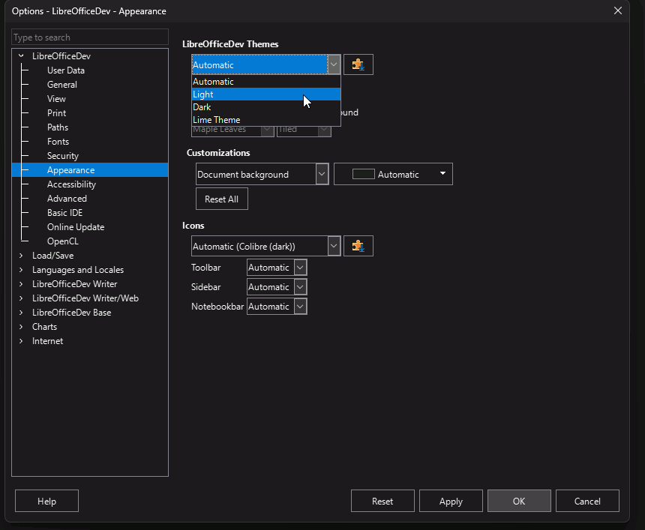
Task: Select Paths in the options tree
Action: [x=58, y=127]
